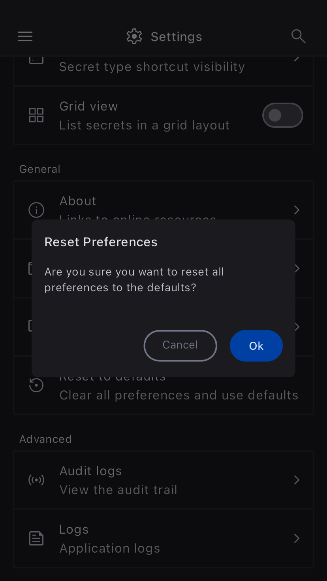
Task: Toggle the Grid view switch
Action: [282, 115]
